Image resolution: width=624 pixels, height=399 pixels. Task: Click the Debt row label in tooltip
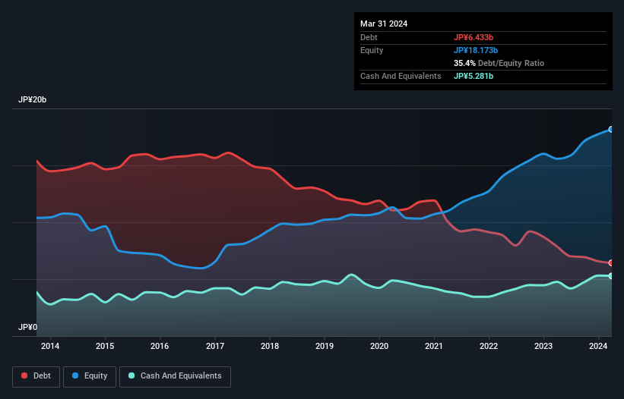pos(369,37)
